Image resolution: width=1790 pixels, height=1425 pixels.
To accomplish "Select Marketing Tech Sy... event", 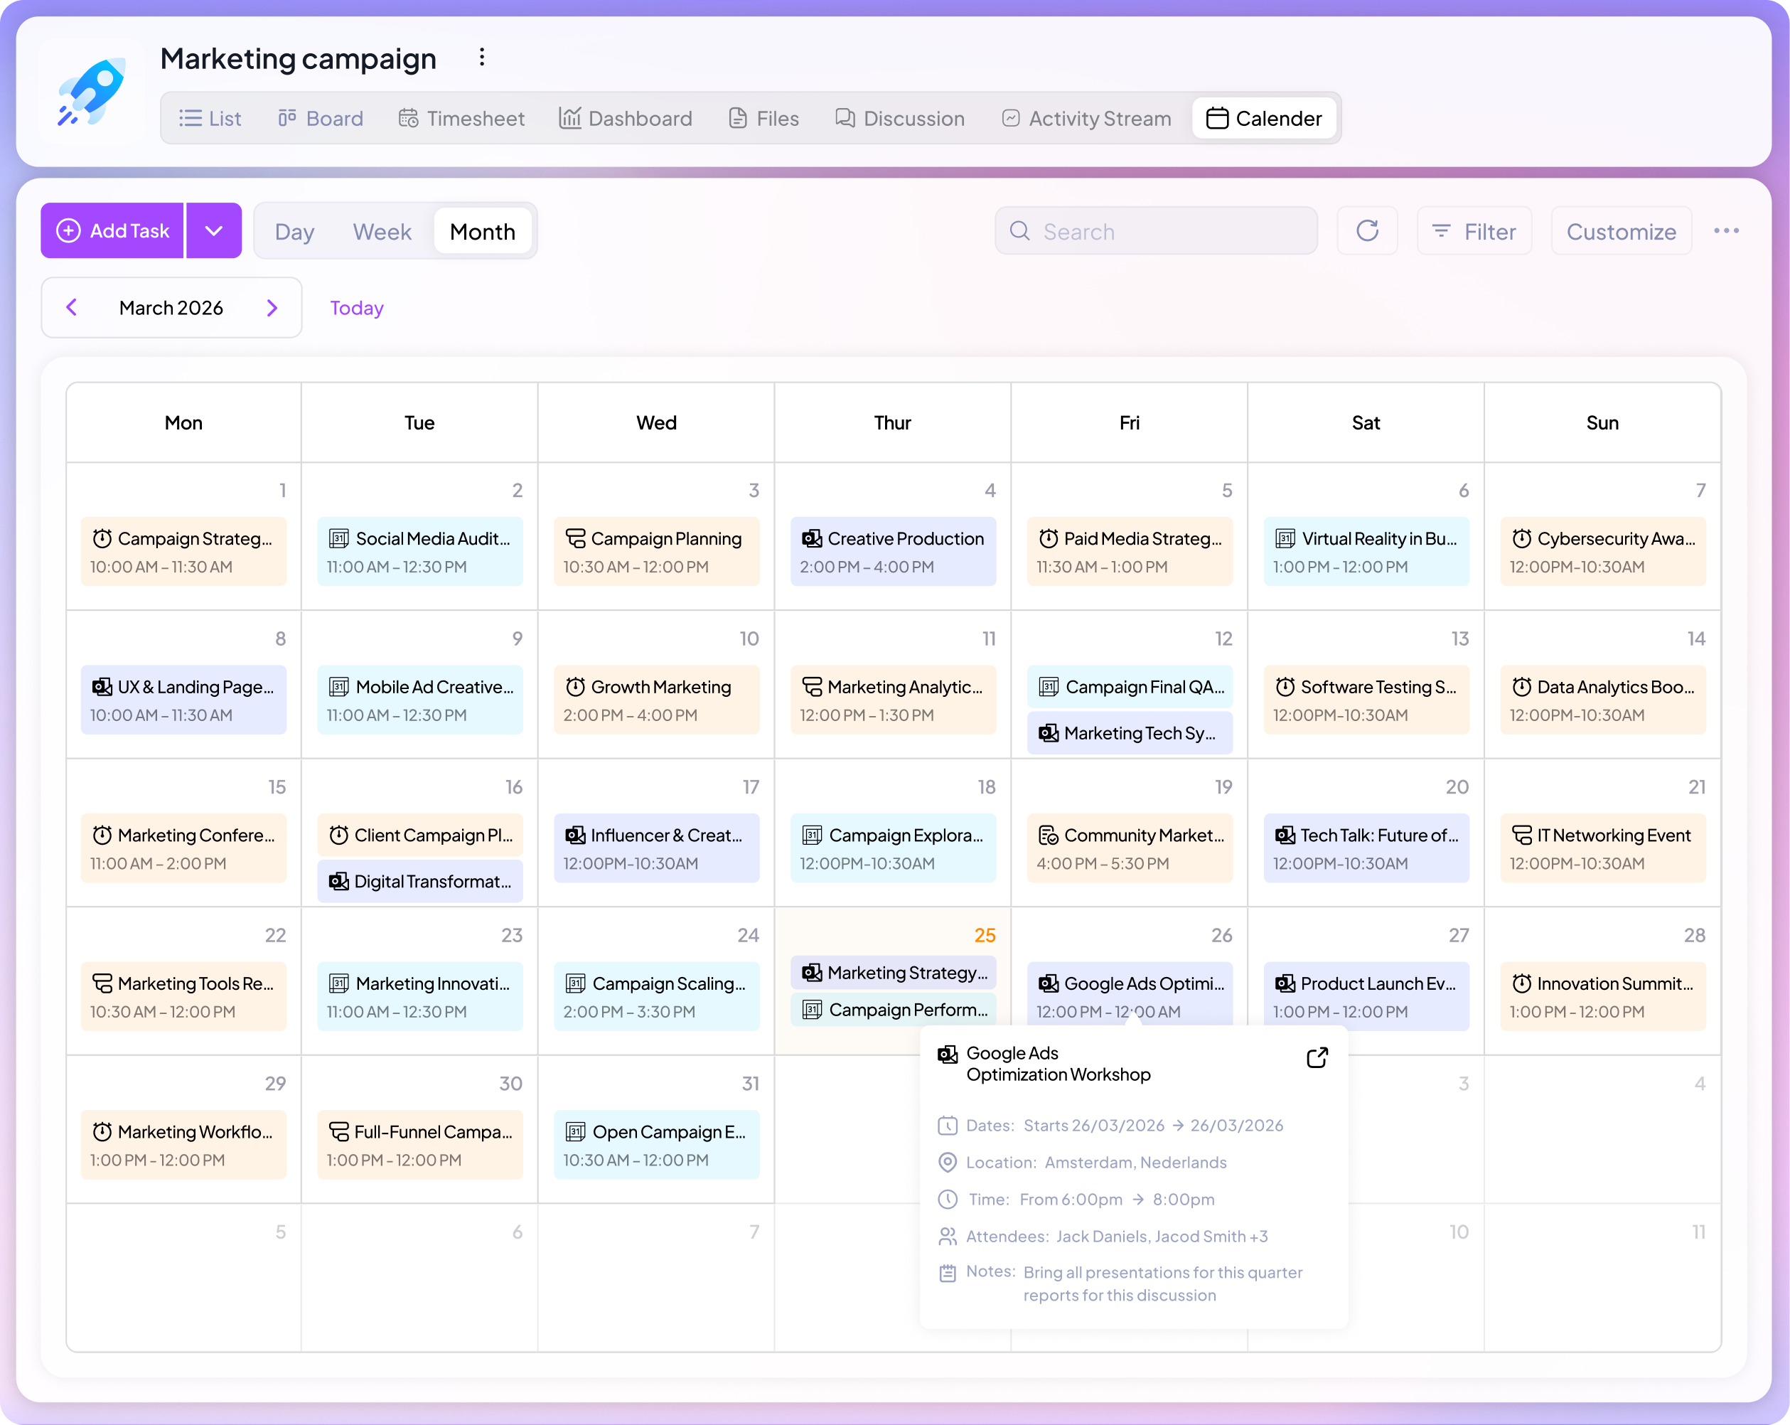I will (1130, 733).
